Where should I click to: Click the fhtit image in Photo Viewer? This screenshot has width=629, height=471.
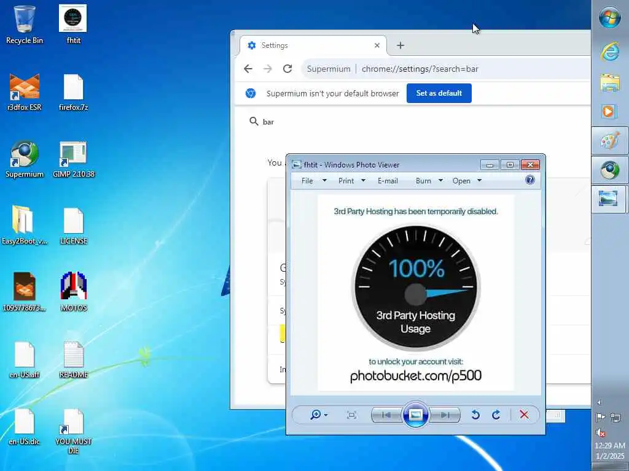416,293
